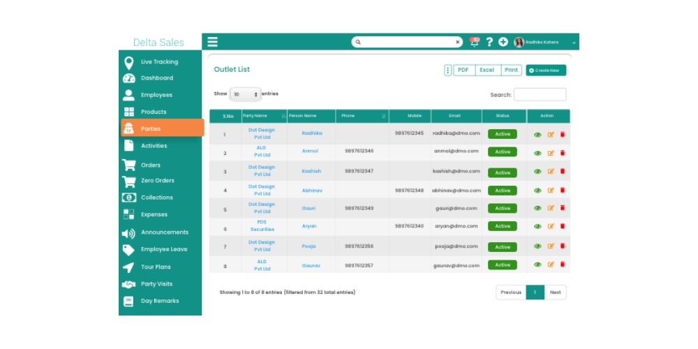The width and height of the screenshot is (698, 349).
Task: Click the Party Visits handshake icon
Action: pos(128,284)
